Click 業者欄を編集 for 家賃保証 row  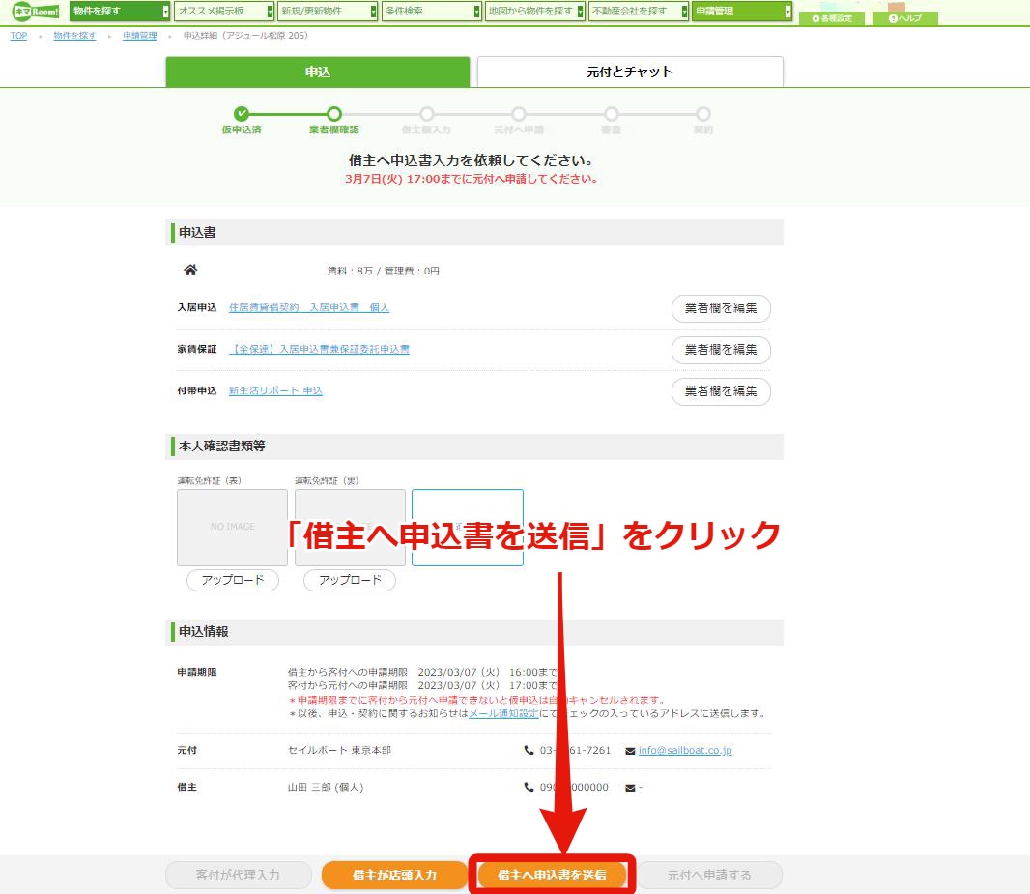pos(721,350)
